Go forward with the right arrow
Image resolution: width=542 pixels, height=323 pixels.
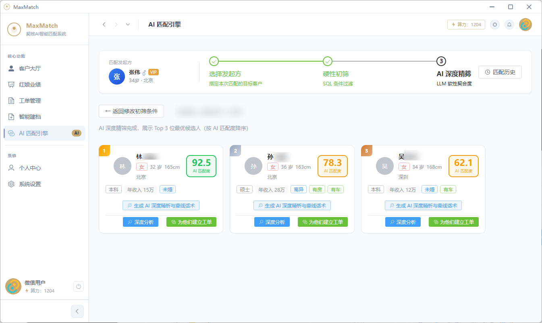pyautogui.click(x=116, y=25)
